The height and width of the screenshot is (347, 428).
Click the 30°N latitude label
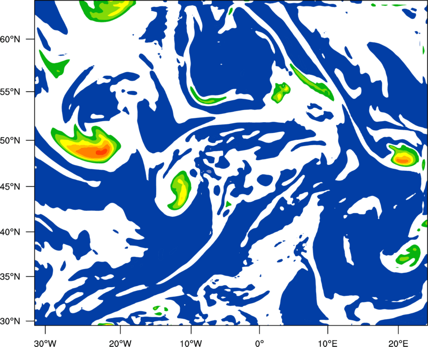[10, 321]
